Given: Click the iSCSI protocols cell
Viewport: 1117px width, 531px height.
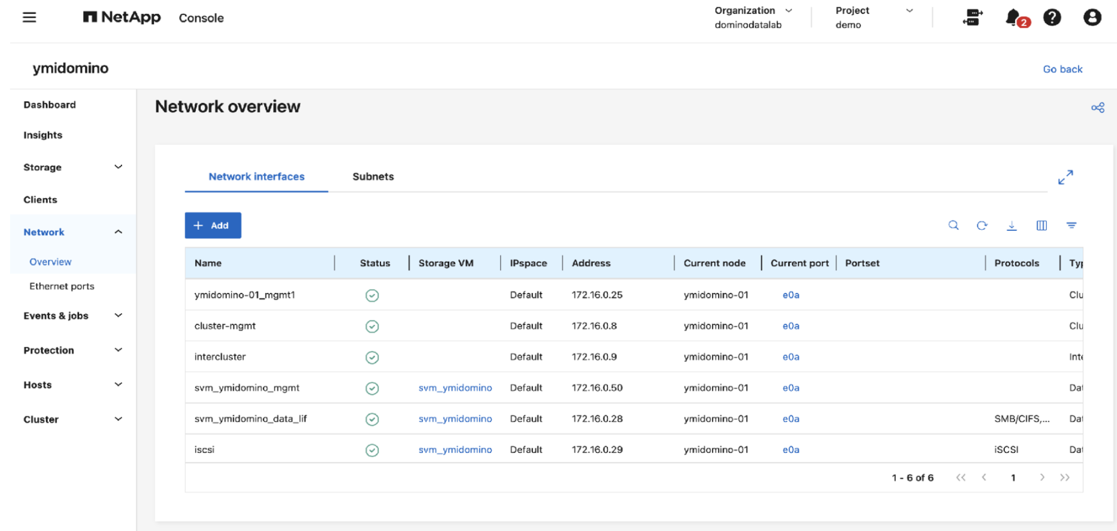Looking at the screenshot, I should [x=1006, y=450].
